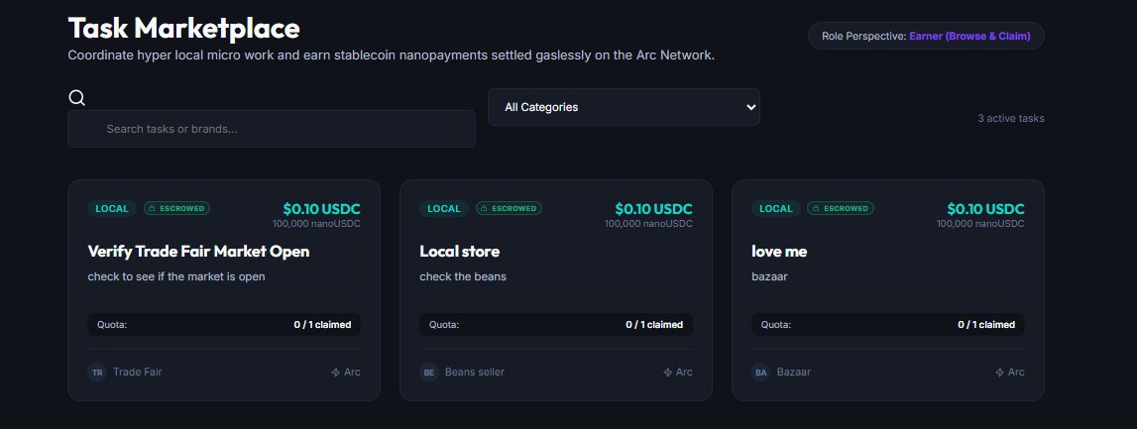
Task: Open the Local store task title
Action: coord(460,252)
